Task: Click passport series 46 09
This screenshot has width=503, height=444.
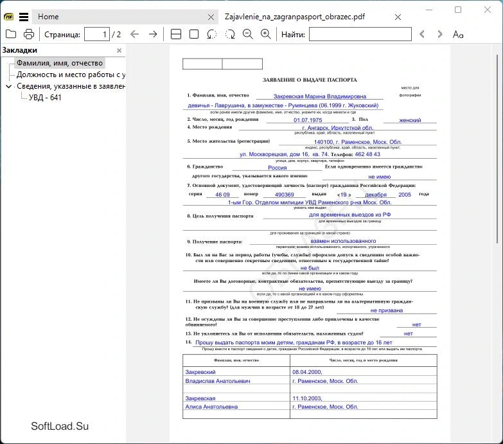Action: [x=222, y=195]
